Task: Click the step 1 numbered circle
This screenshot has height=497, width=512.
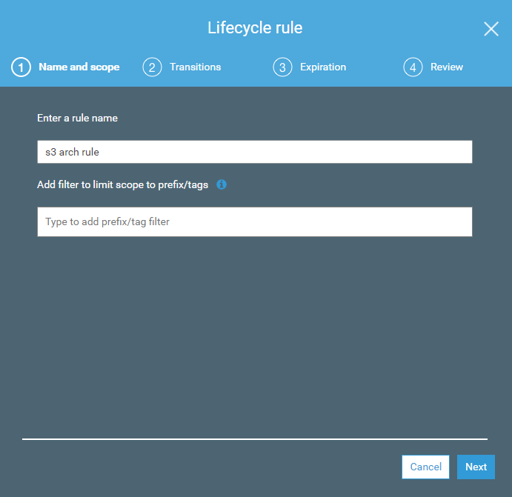Action: [21, 67]
